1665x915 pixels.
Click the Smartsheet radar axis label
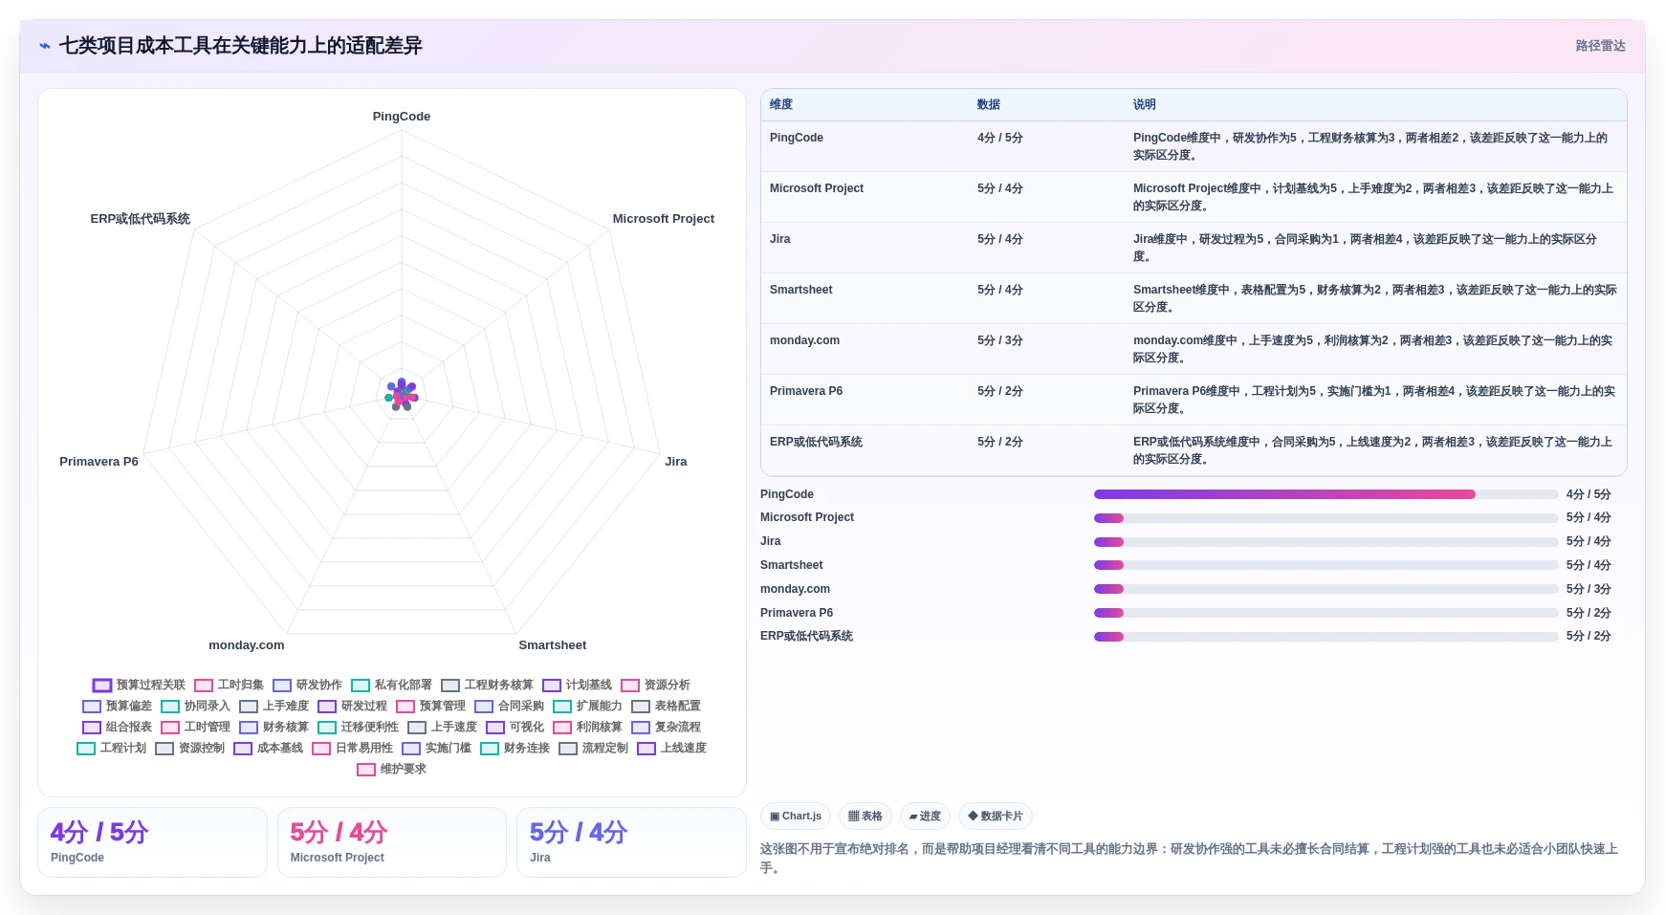(553, 645)
